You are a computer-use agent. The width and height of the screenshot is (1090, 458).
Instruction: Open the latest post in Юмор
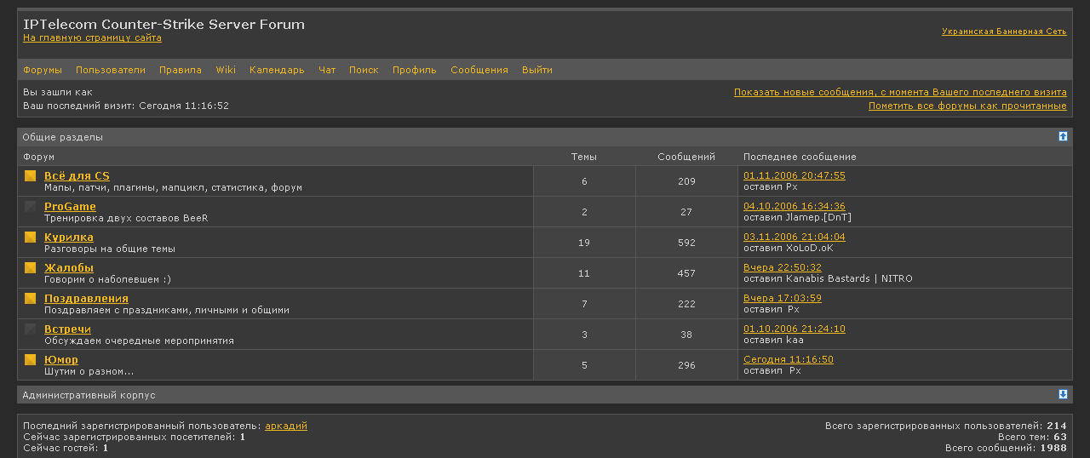pos(788,359)
